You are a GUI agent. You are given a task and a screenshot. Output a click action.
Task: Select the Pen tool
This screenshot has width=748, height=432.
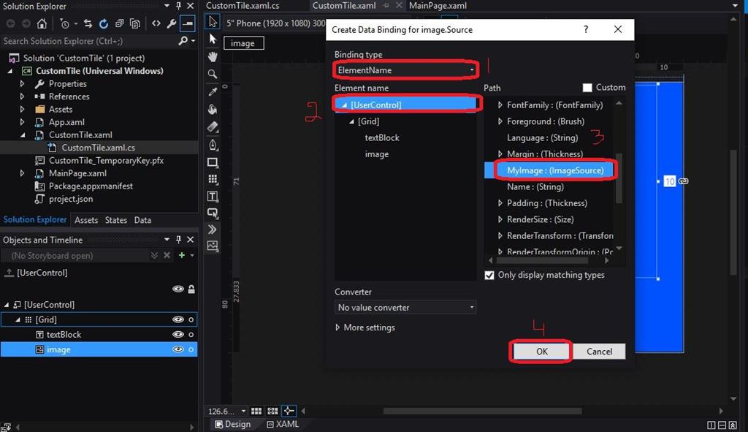pos(213,145)
